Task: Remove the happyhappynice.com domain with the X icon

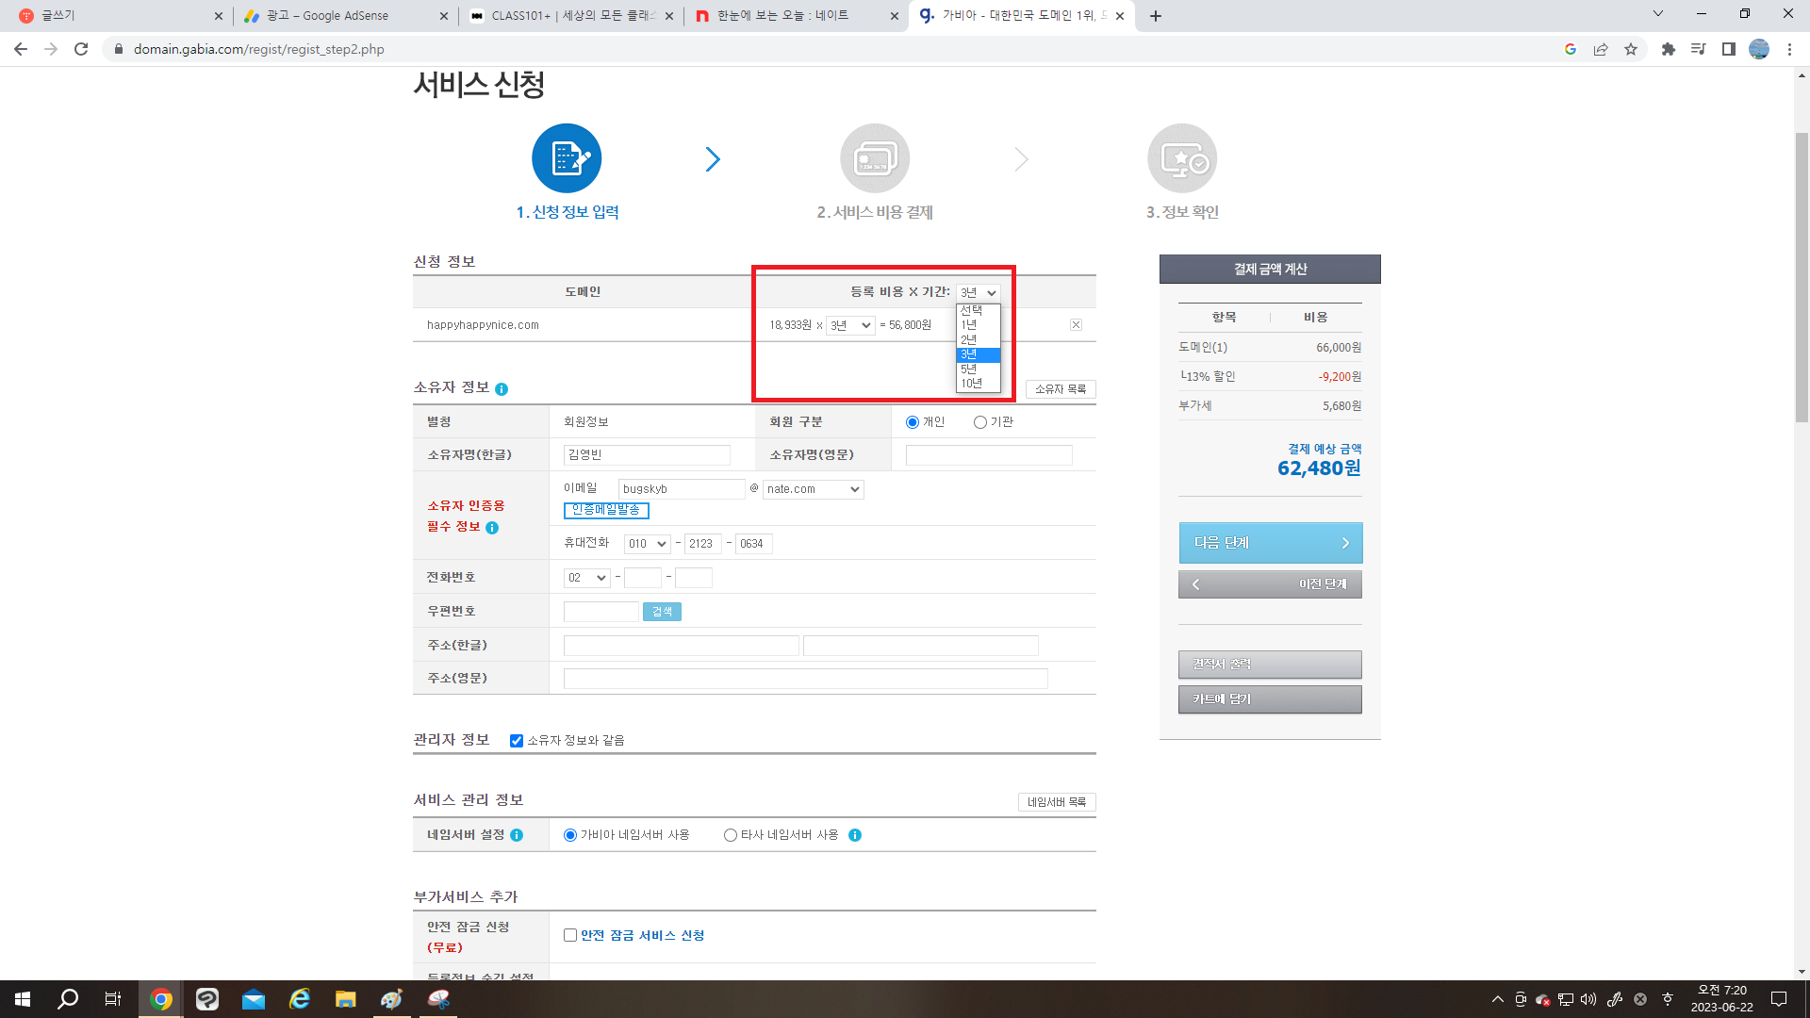Action: click(x=1076, y=323)
